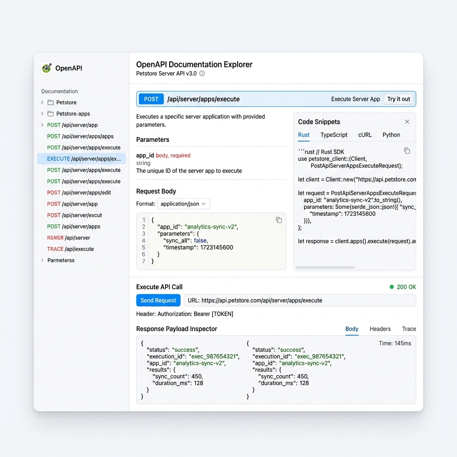The image size is (457, 457).
Task: Select the Trace response tab
Action: (x=409, y=329)
